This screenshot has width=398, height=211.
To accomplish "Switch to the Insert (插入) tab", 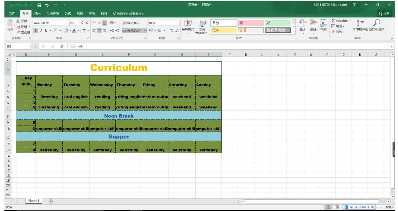I will tap(38, 13).
